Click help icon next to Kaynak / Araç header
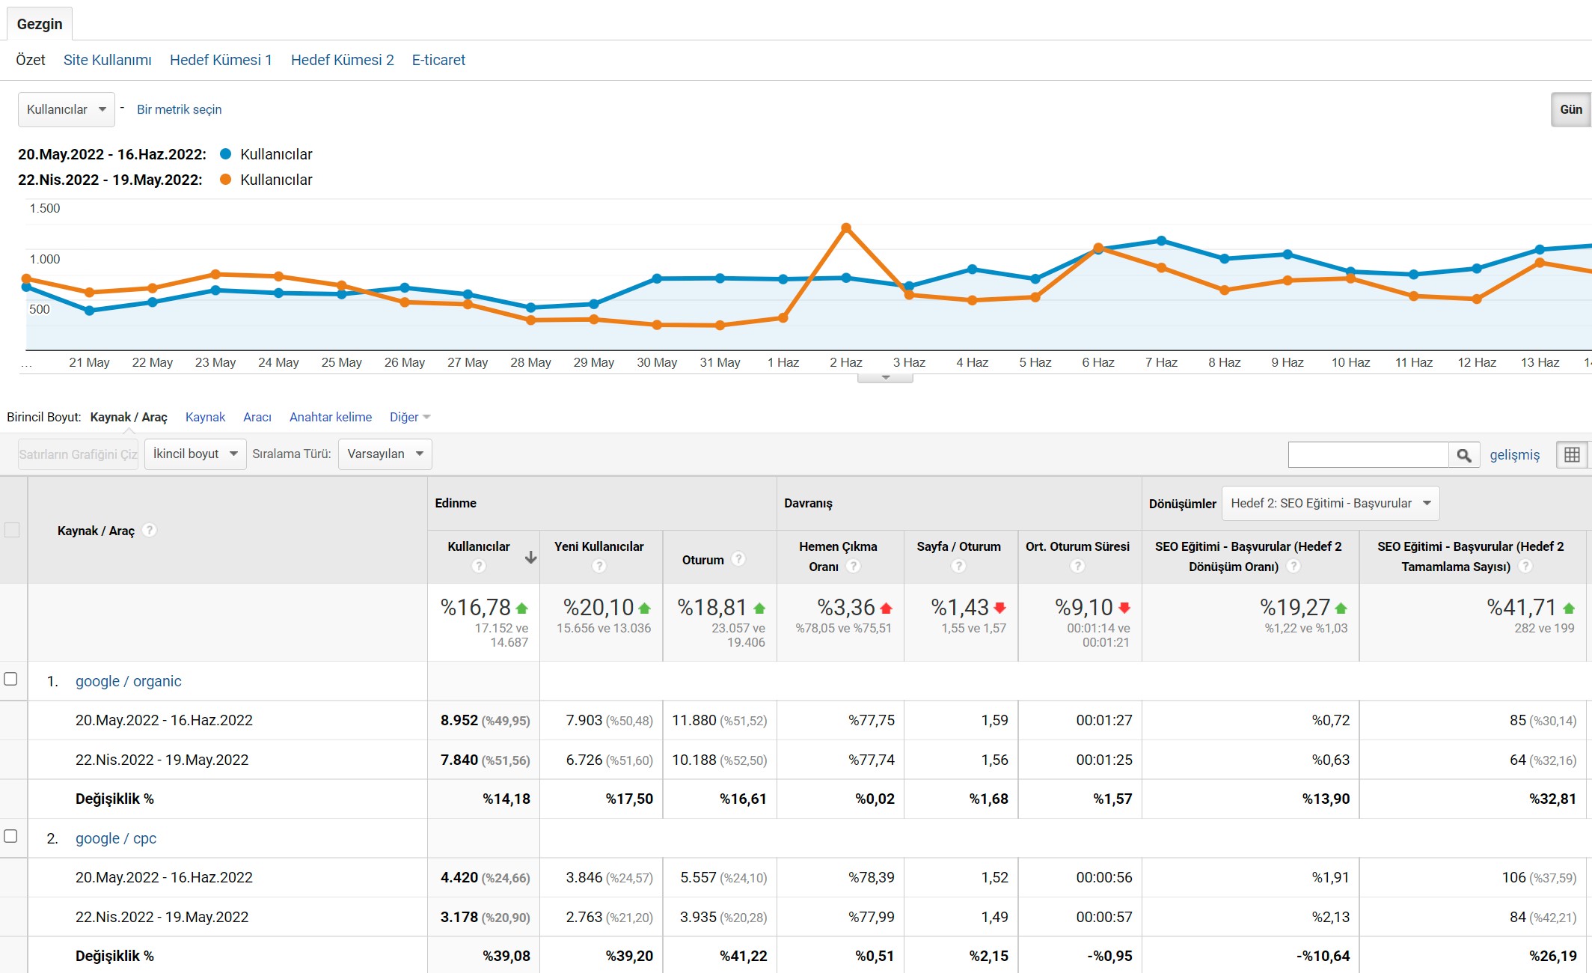Viewport: 1592px width, 973px height. 150,530
